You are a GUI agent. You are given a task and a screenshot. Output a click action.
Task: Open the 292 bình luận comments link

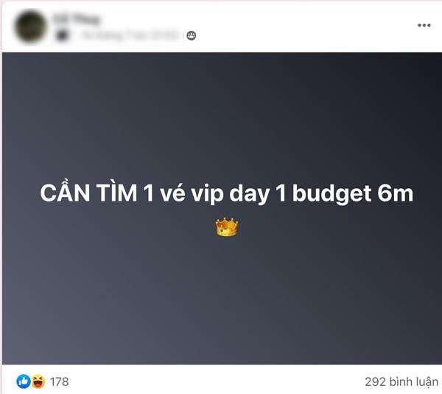401,381
